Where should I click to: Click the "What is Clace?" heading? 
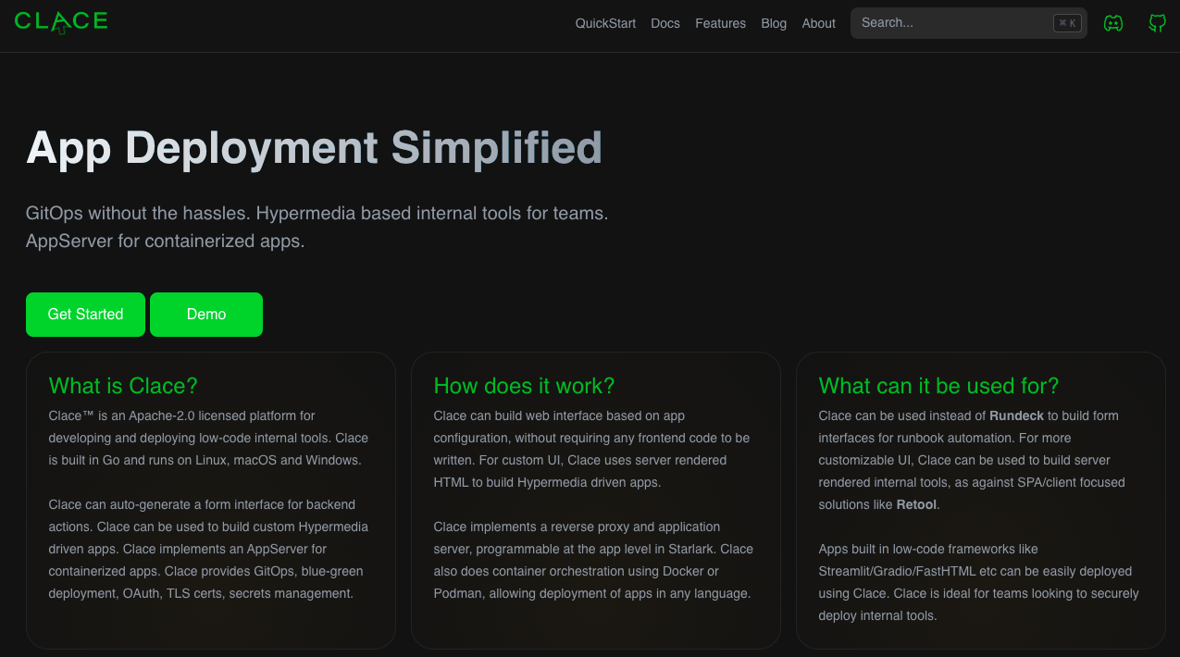click(x=123, y=386)
